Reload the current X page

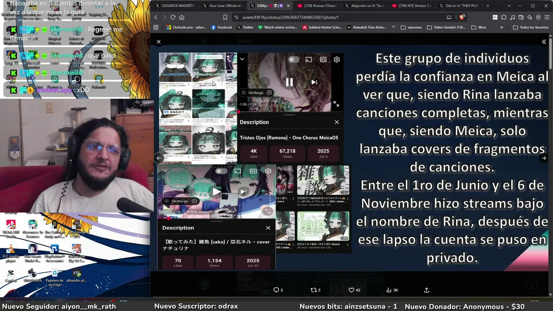[173, 17]
